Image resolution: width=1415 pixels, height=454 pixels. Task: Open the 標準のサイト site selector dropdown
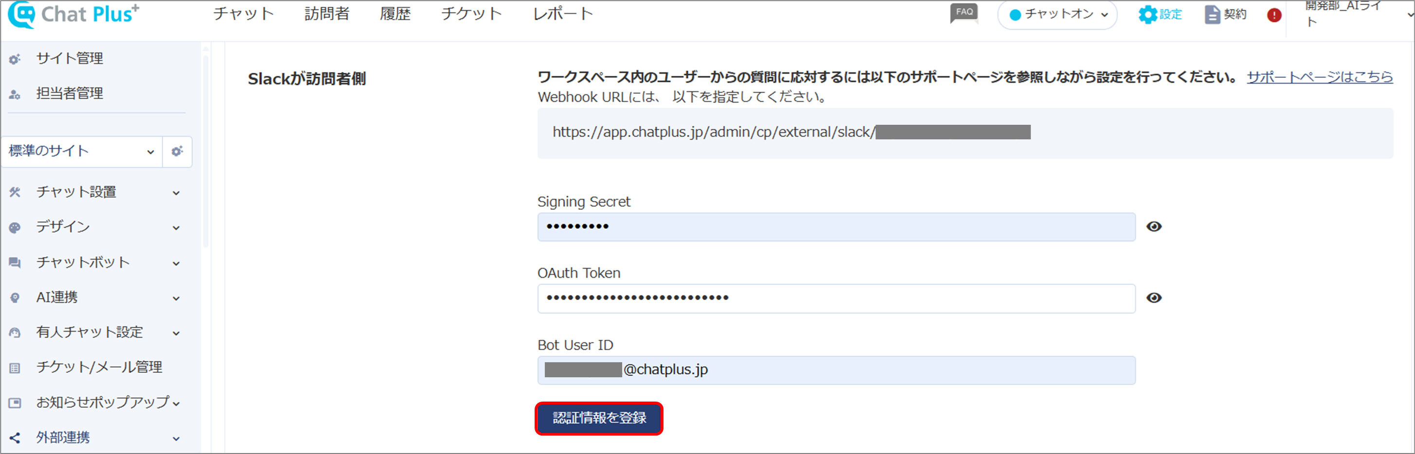(x=81, y=151)
